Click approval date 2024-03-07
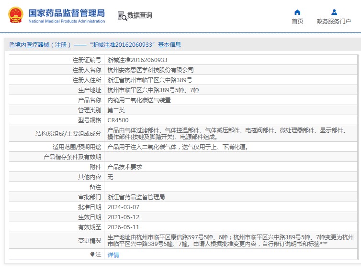 coord(124,207)
